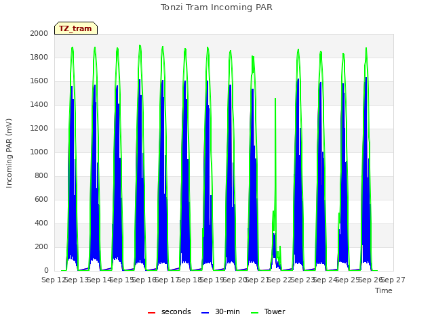434x325 pixels.
Task: Click the 600 y-axis tick label
Action: [41, 199]
